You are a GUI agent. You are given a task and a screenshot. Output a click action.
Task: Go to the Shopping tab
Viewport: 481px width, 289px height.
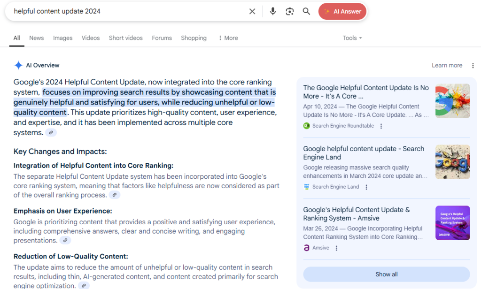(194, 38)
